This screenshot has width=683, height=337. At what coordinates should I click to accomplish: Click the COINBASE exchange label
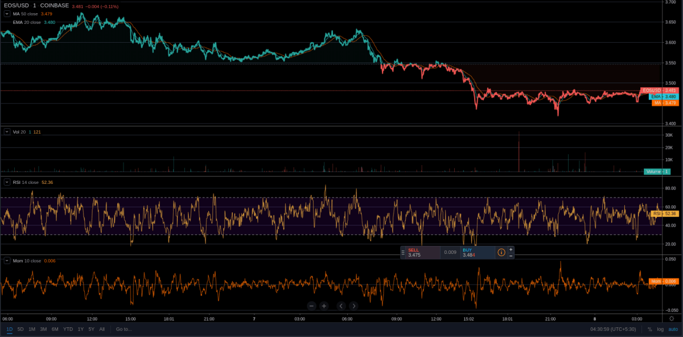click(55, 5)
